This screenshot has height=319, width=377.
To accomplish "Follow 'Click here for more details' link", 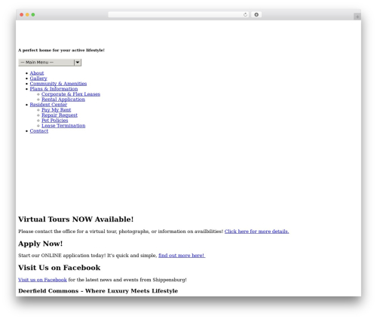I will coord(256,232).
